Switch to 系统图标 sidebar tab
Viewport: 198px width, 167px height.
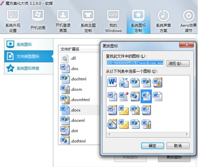(x=29, y=44)
